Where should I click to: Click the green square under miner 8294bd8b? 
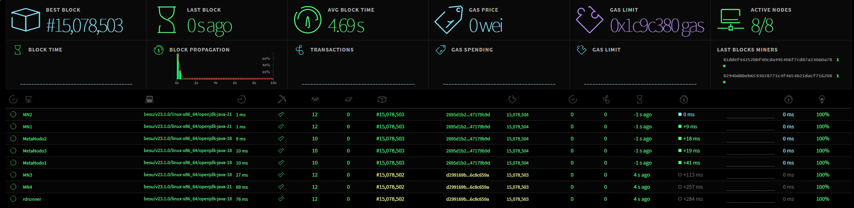pyautogui.click(x=724, y=82)
